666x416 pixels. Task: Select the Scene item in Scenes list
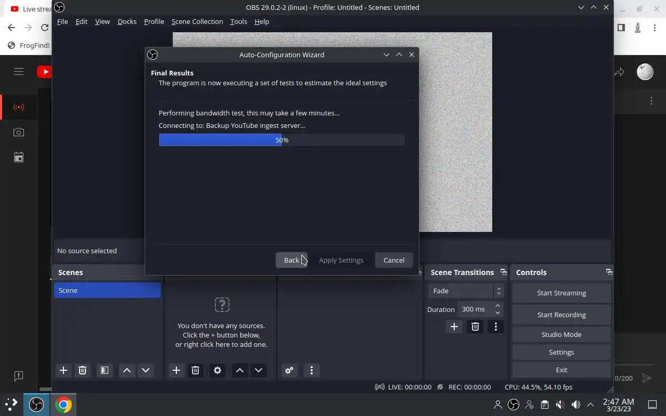(x=107, y=290)
